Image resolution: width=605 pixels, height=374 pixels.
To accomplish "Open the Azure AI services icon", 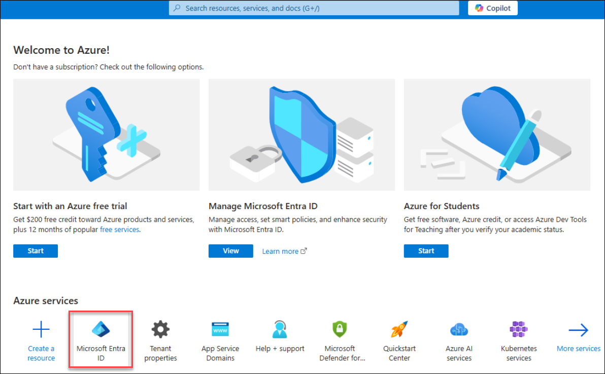I will click(459, 330).
